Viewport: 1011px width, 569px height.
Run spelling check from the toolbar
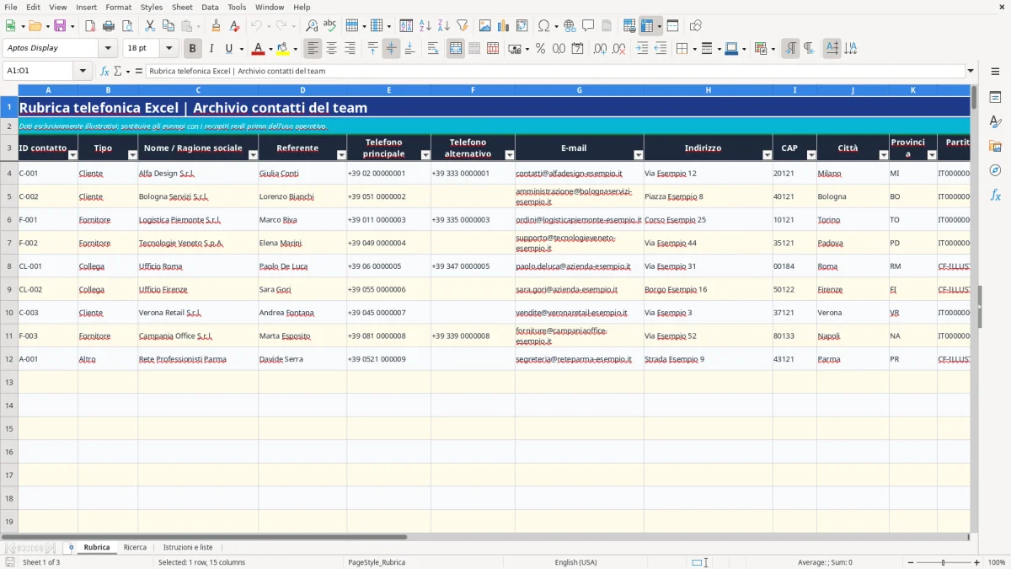click(329, 26)
